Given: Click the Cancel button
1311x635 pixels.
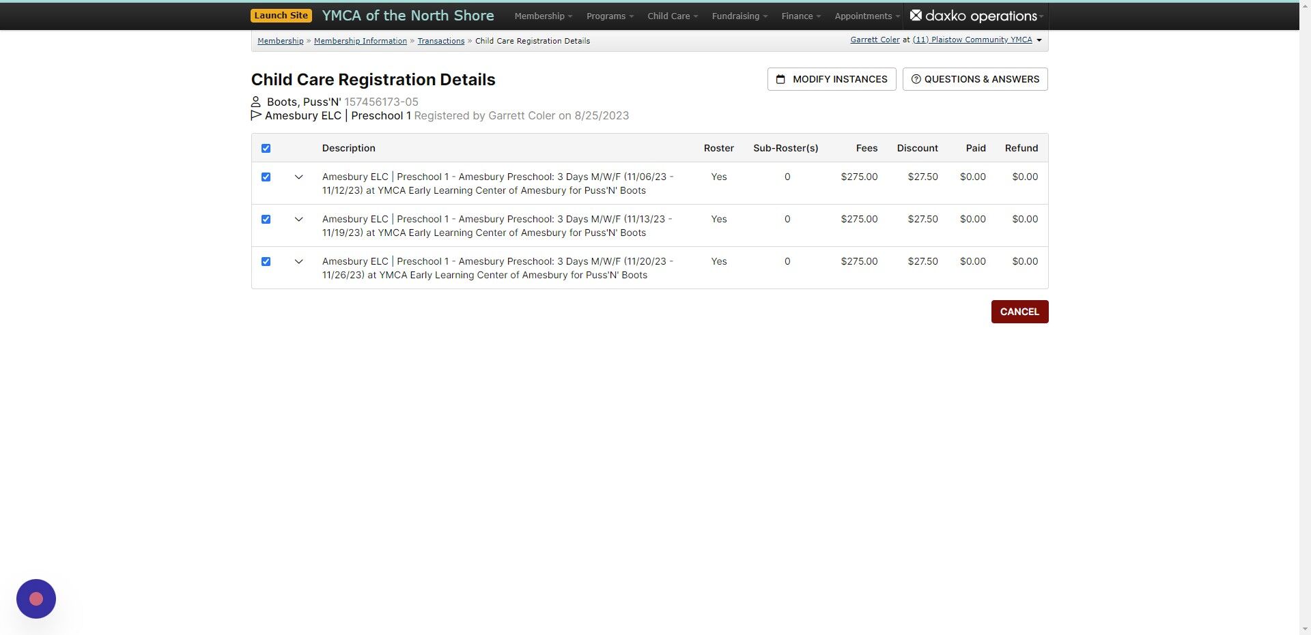Looking at the screenshot, I should click(x=1019, y=311).
